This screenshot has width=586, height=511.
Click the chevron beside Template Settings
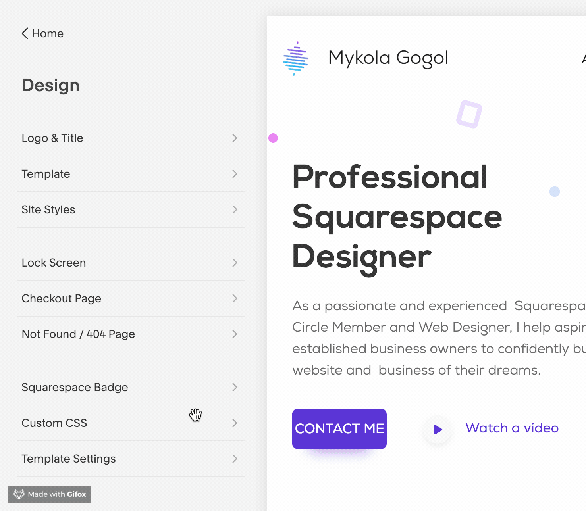pyautogui.click(x=235, y=459)
